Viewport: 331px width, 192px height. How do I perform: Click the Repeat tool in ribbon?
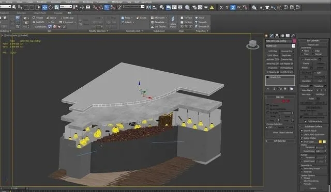[x=38, y=18]
